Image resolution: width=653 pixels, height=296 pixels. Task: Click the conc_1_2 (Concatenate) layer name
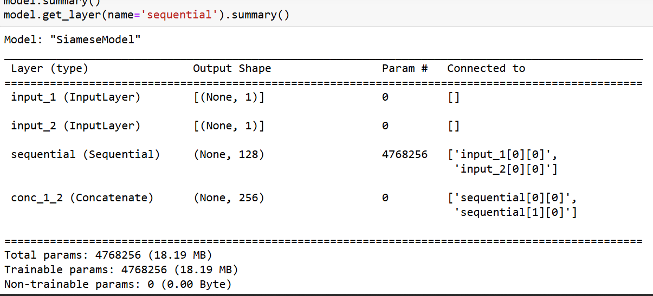click(82, 198)
